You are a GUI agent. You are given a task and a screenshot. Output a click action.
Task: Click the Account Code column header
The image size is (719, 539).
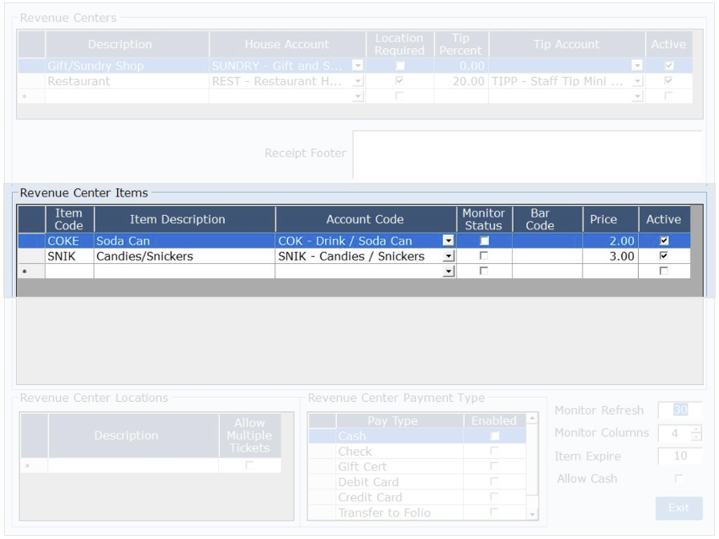365,219
